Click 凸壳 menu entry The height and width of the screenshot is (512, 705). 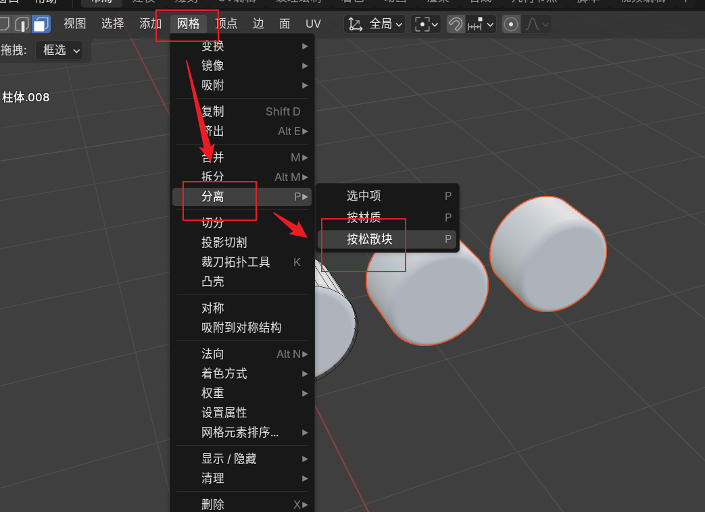point(213,281)
